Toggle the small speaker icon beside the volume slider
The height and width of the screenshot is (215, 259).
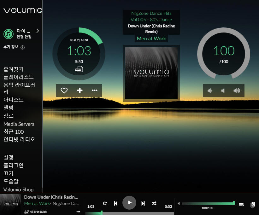coord(179,204)
